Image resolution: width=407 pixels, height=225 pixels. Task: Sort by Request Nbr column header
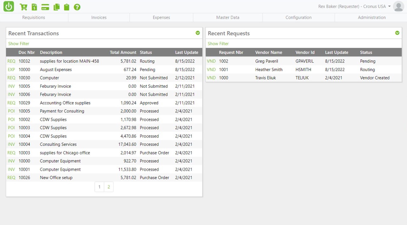click(231, 52)
